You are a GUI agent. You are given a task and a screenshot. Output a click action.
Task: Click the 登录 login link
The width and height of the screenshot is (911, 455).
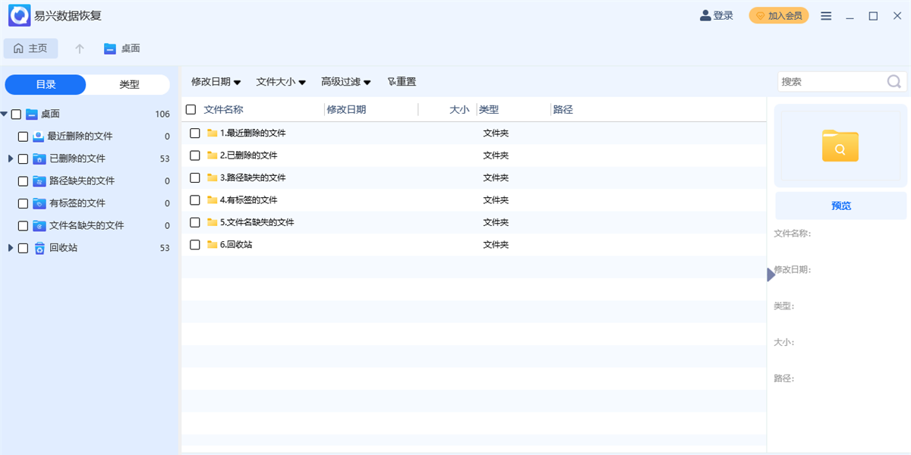pos(723,15)
